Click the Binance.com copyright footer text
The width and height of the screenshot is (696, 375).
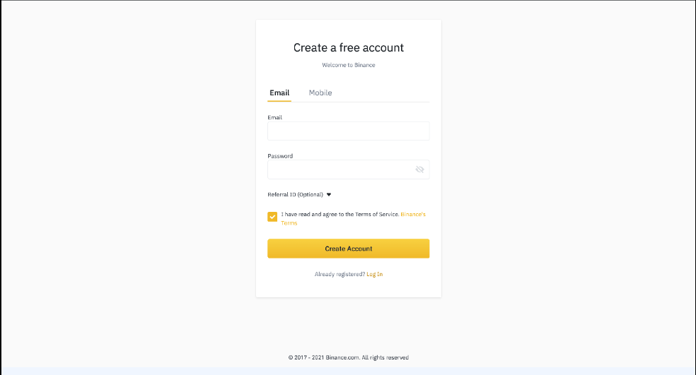[x=349, y=357]
